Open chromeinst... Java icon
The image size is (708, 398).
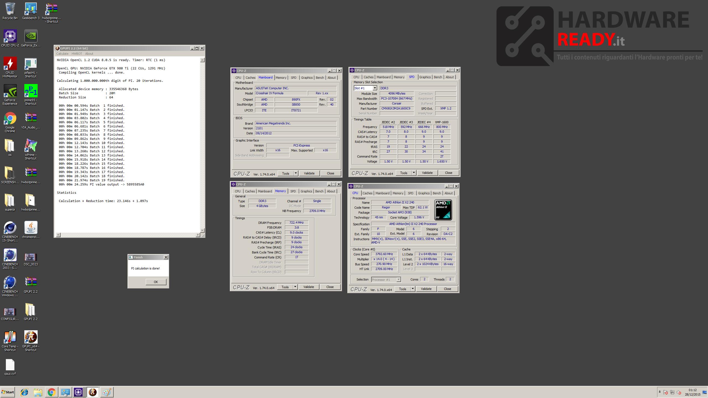pos(31,230)
